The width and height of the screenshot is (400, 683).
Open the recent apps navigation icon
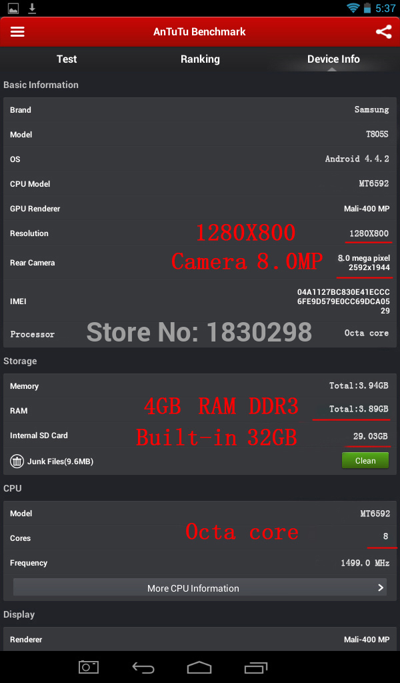tap(256, 667)
